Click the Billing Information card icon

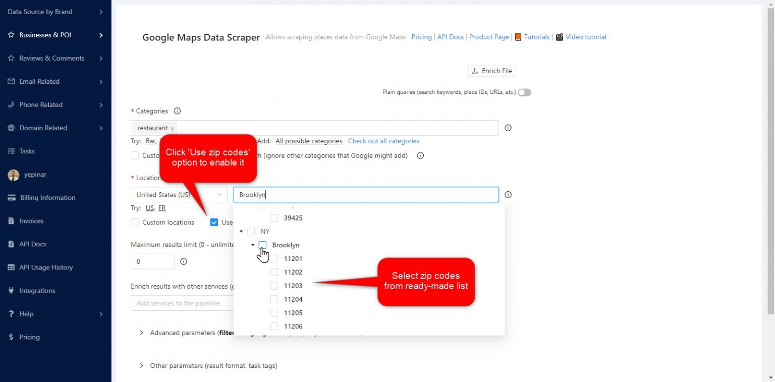11,198
